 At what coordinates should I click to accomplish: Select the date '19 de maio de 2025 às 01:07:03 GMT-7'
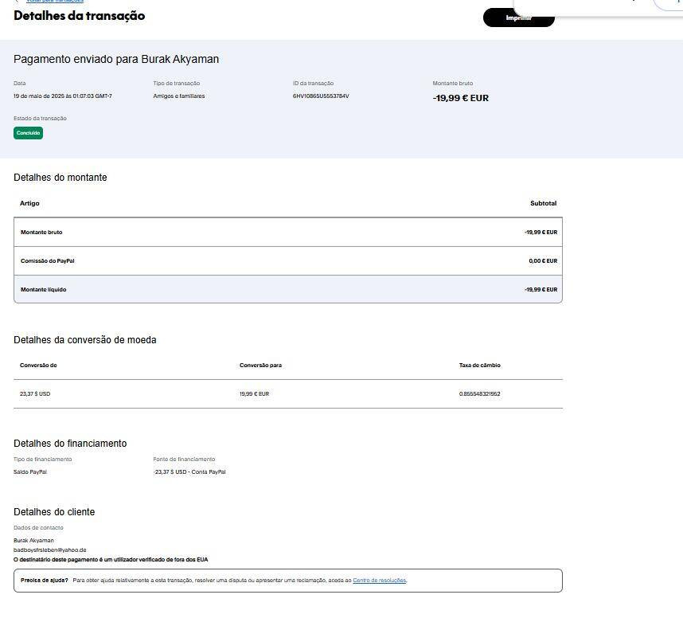click(x=63, y=96)
